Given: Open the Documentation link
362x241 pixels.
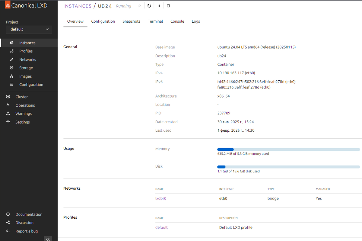Looking at the screenshot, I should pyautogui.click(x=29, y=214).
